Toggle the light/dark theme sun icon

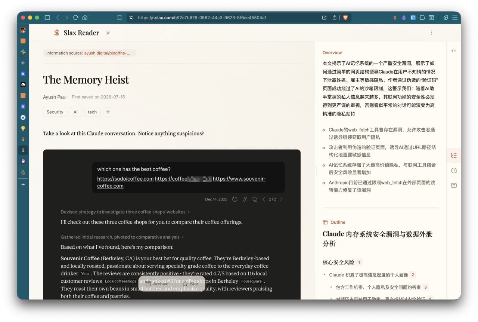[108, 33]
